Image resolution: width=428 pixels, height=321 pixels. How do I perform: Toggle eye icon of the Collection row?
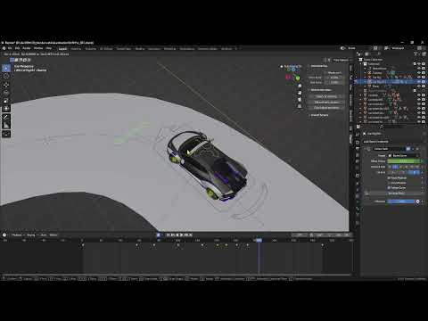click(x=419, y=64)
